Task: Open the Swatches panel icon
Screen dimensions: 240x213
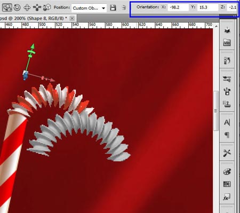Action: (227, 184)
